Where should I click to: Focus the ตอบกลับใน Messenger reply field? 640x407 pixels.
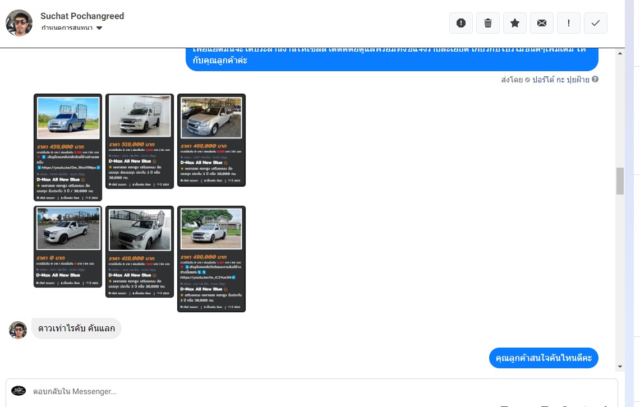(x=312, y=391)
